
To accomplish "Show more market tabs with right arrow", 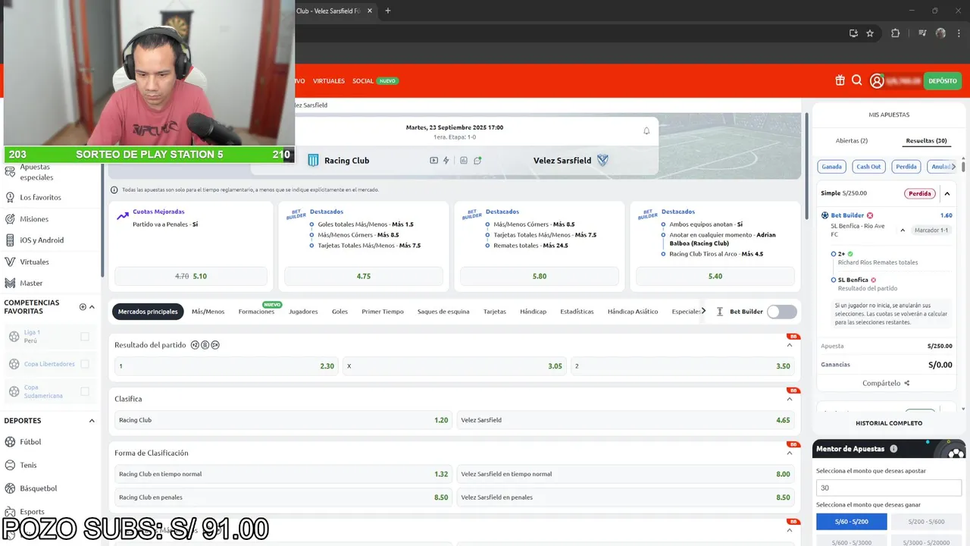I will (703, 312).
